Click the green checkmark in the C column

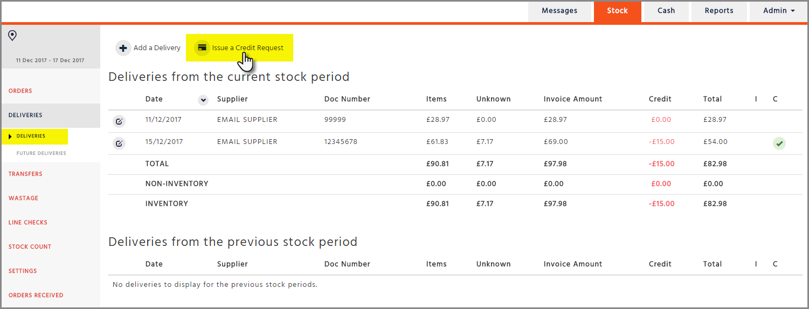point(779,143)
